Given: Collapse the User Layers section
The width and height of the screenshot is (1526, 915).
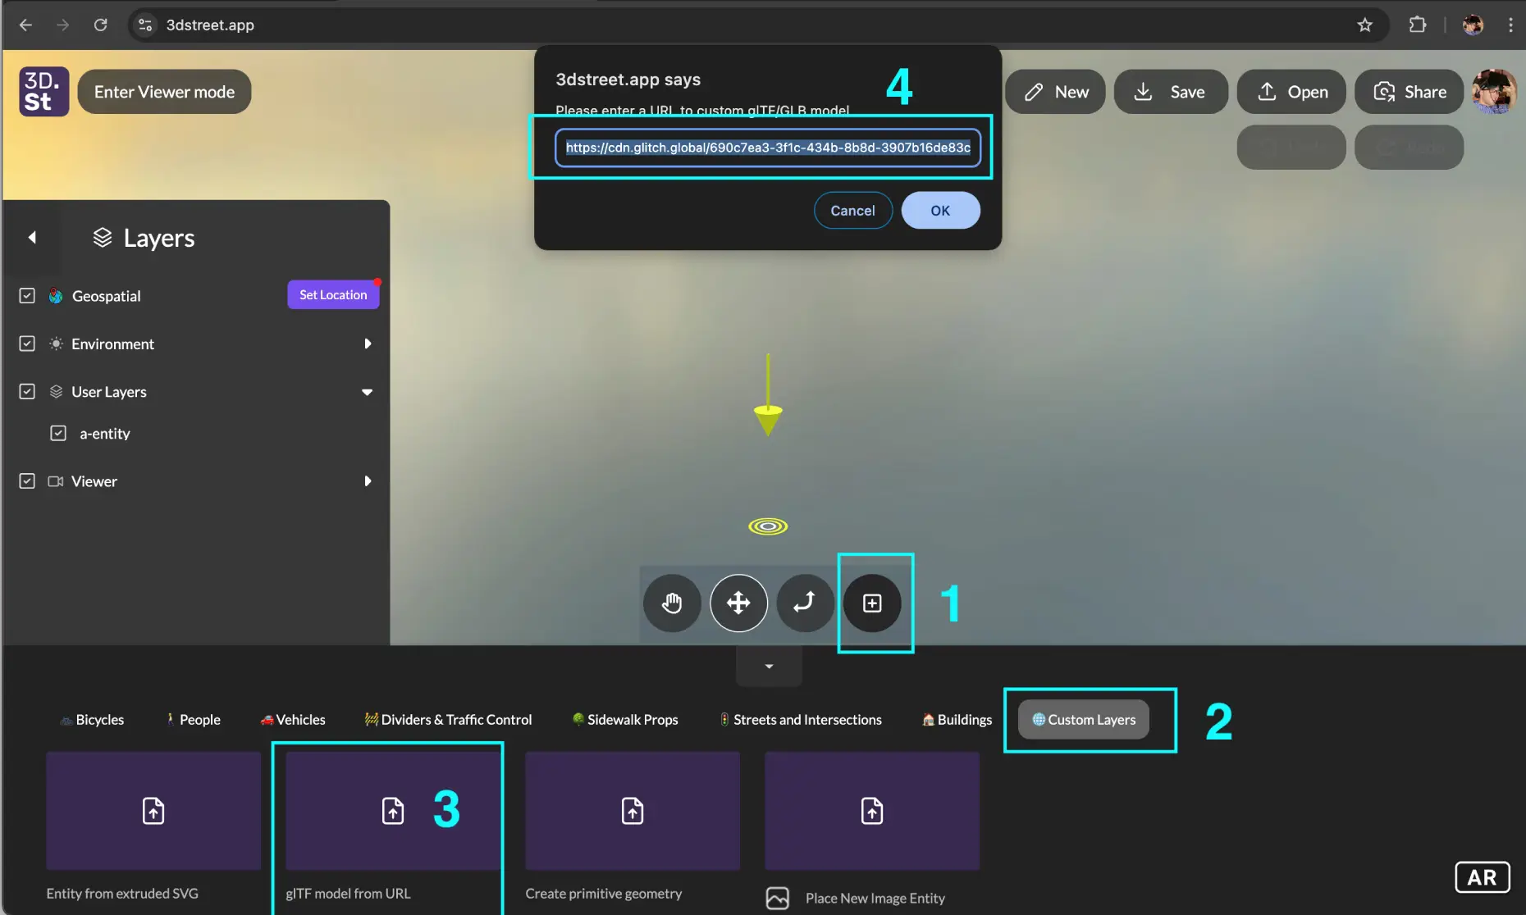Looking at the screenshot, I should click(367, 392).
